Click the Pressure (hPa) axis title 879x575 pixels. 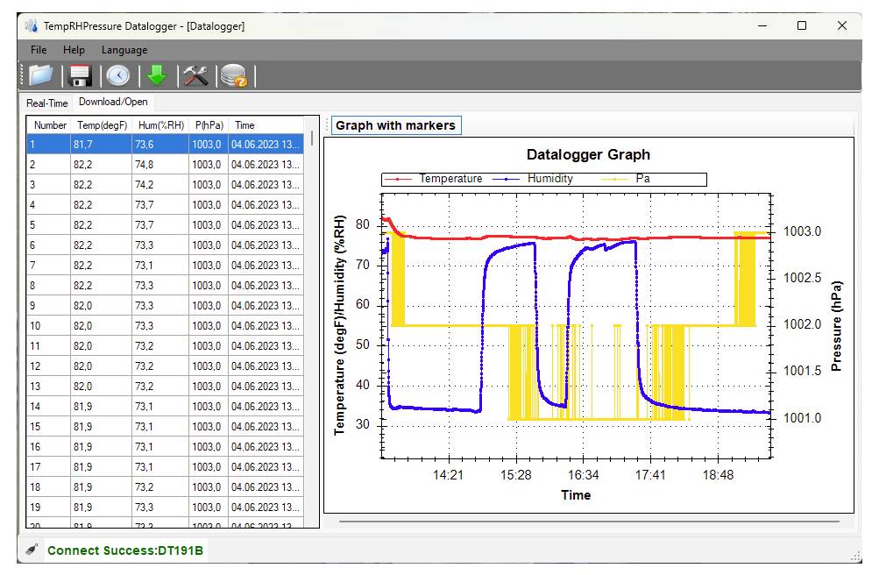(836, 325)
